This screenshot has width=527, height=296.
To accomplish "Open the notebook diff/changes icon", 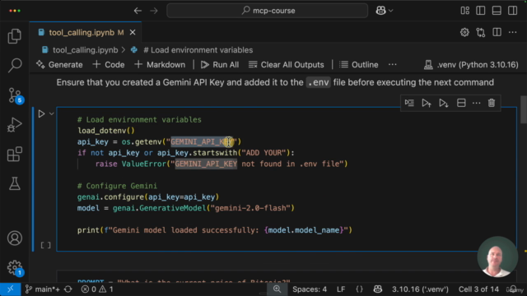I will pyautogui.click(x=481, y=32).
